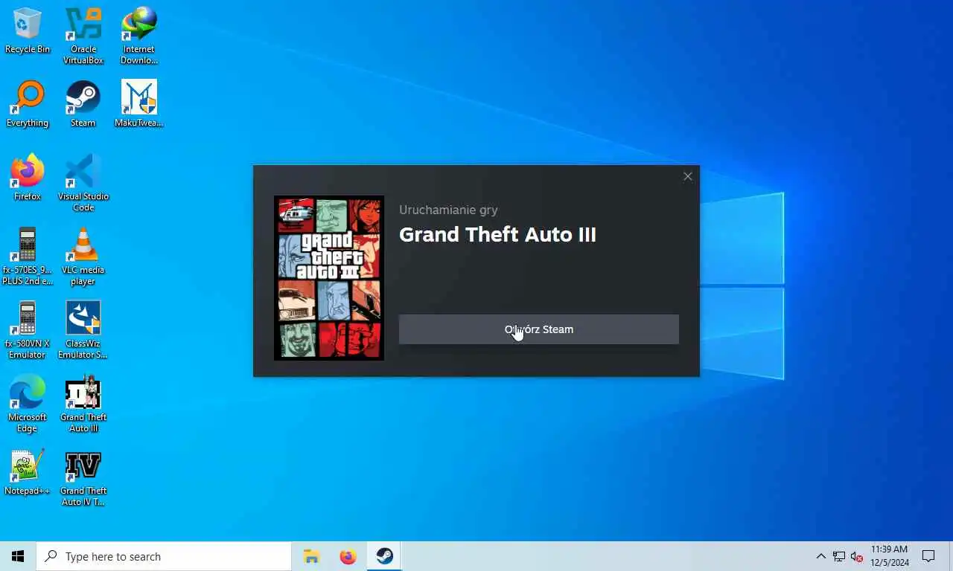Select the VLC media player desktop icon
The width and height of the screenshot is (953, 571).
click(83, 257)
